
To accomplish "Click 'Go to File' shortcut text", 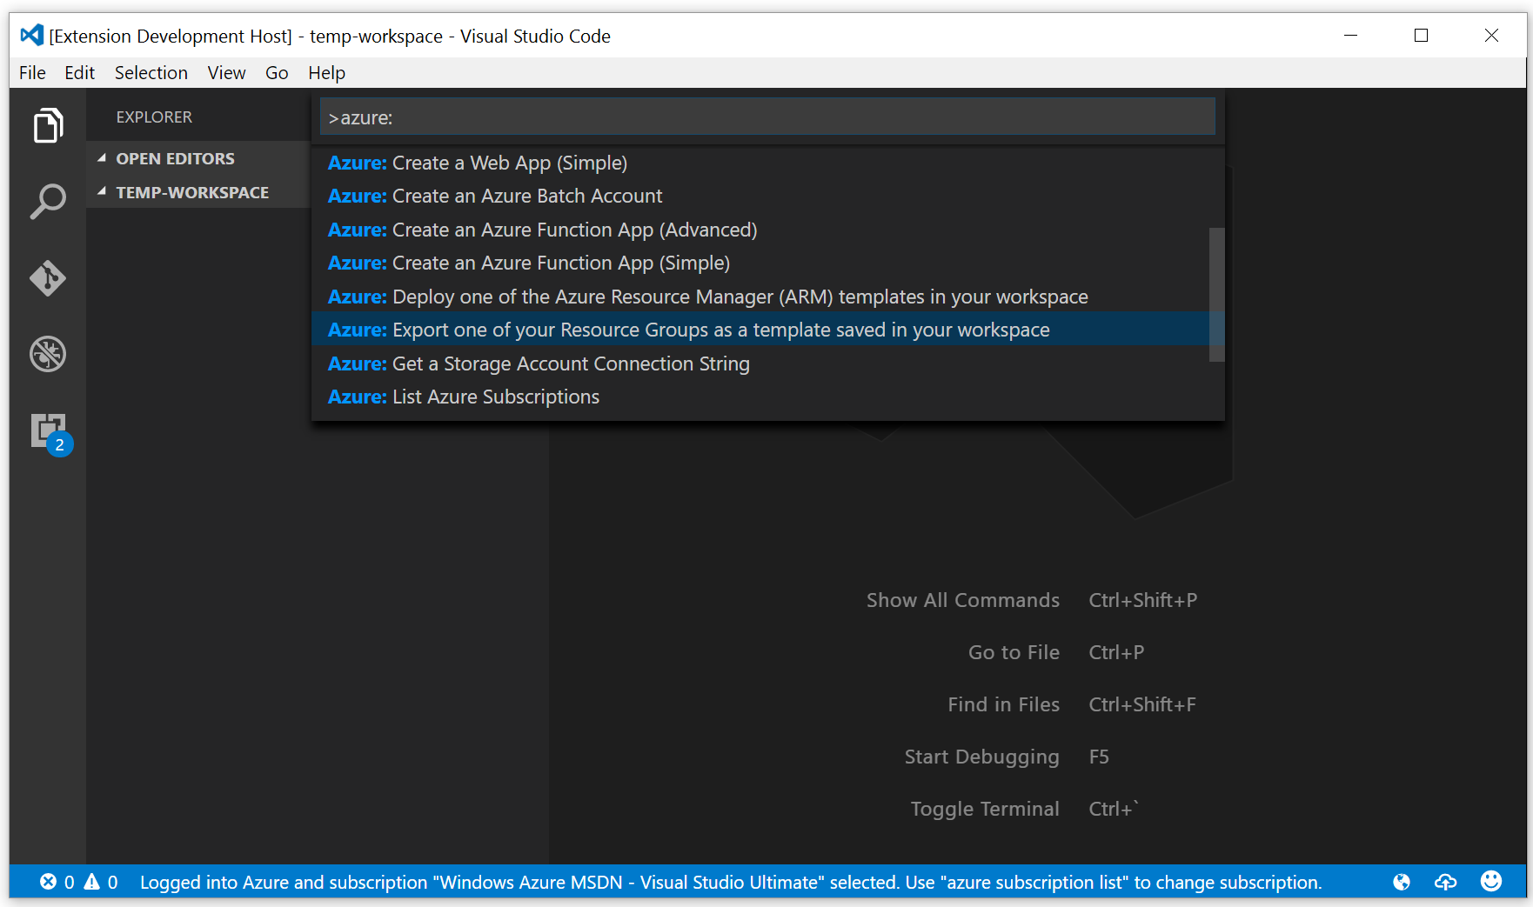I will coord(1014,652).
